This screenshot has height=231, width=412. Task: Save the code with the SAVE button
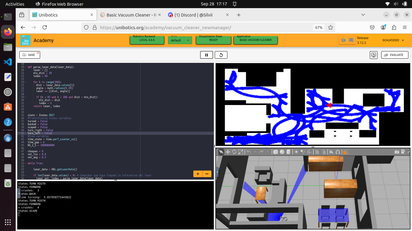coord(29,55)
